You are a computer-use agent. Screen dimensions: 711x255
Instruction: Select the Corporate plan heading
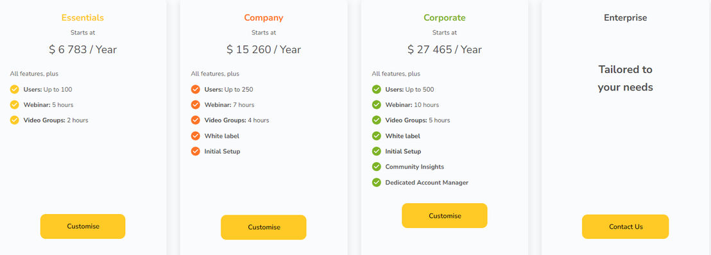coord(444,18)
